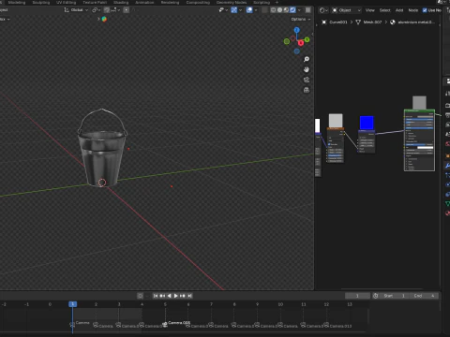Click the current frame number field

[357, 296]
